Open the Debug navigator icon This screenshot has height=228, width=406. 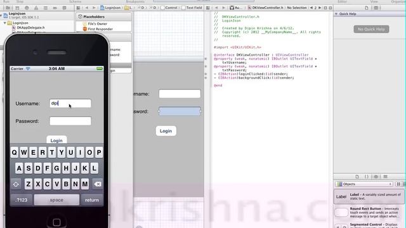tap(45, 8)
